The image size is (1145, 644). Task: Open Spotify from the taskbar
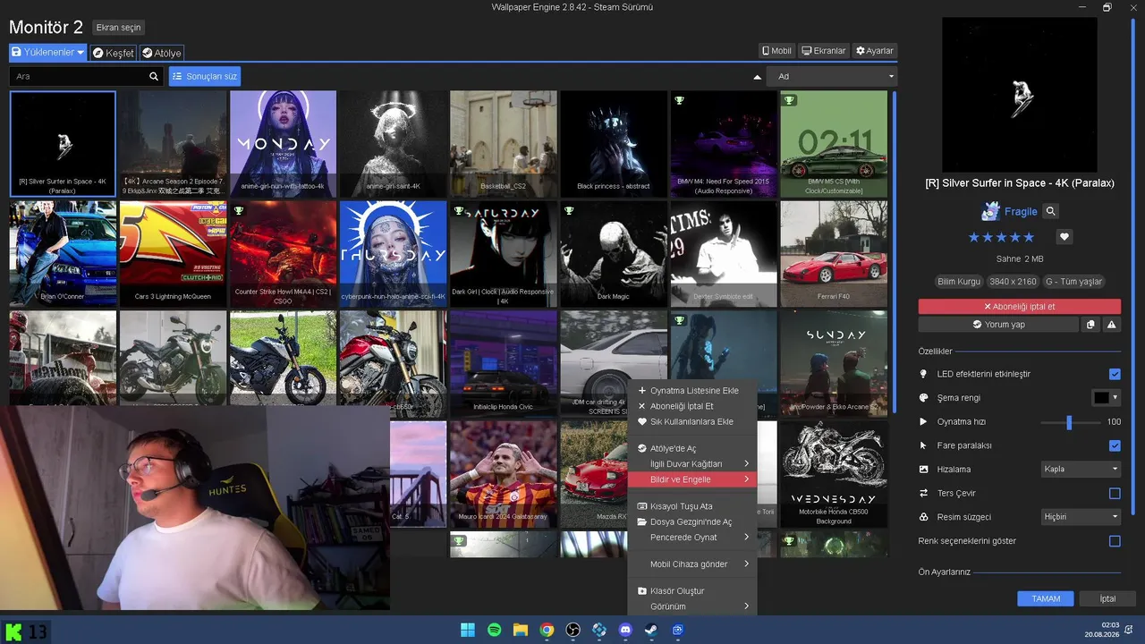[x=495, y=630]
